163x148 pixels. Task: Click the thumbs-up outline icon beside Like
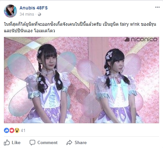pyautogui.click(x=7, y=142)
